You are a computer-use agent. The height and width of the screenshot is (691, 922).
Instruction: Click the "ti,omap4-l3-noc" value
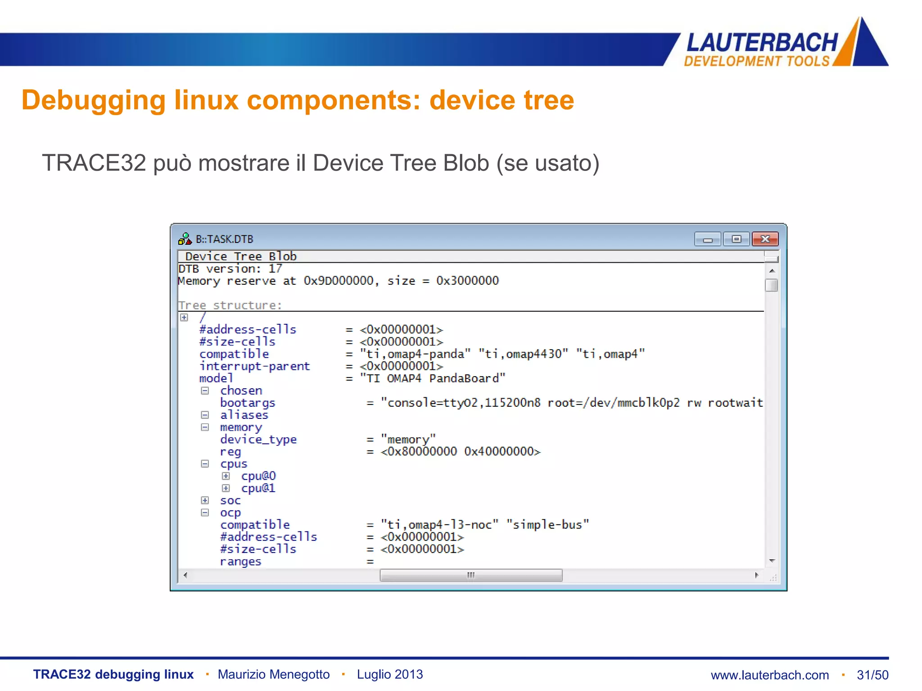point(439,525)
